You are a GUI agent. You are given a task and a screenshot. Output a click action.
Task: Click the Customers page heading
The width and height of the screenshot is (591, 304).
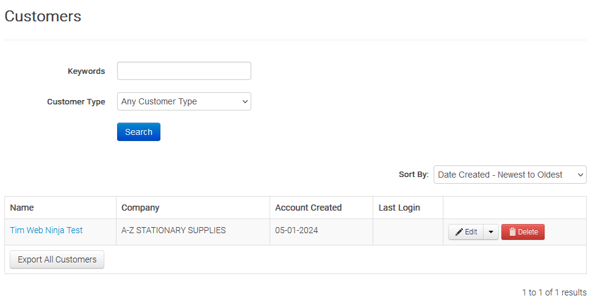(43, 16)
